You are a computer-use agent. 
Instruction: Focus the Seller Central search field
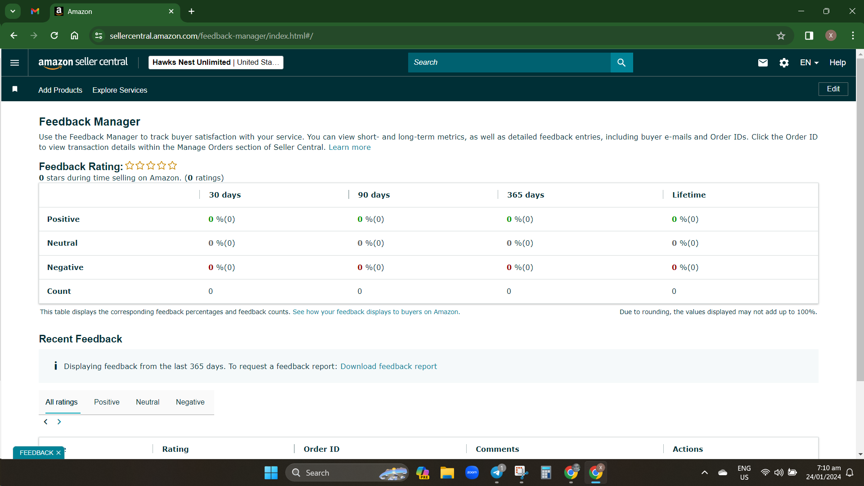coord(509,63)
